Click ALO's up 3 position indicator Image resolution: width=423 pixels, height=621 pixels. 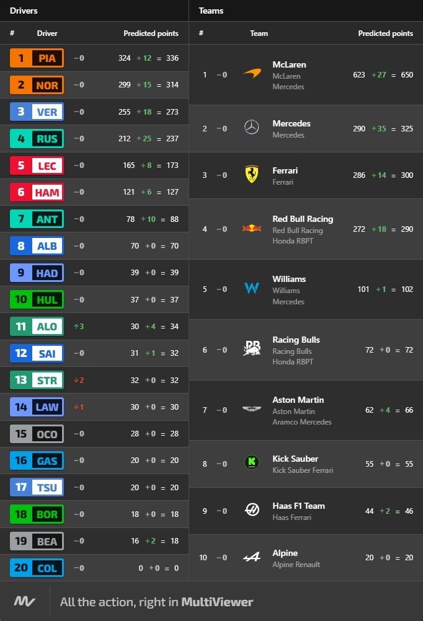pos(78,327)
